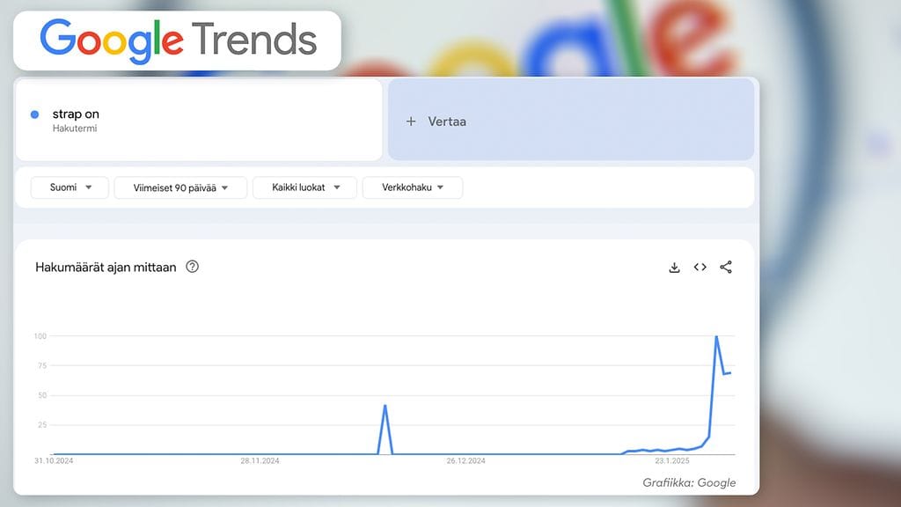Open the Suomi region dropdown
The width and height of the screenshot is (901, 507).
pos(69,187)
